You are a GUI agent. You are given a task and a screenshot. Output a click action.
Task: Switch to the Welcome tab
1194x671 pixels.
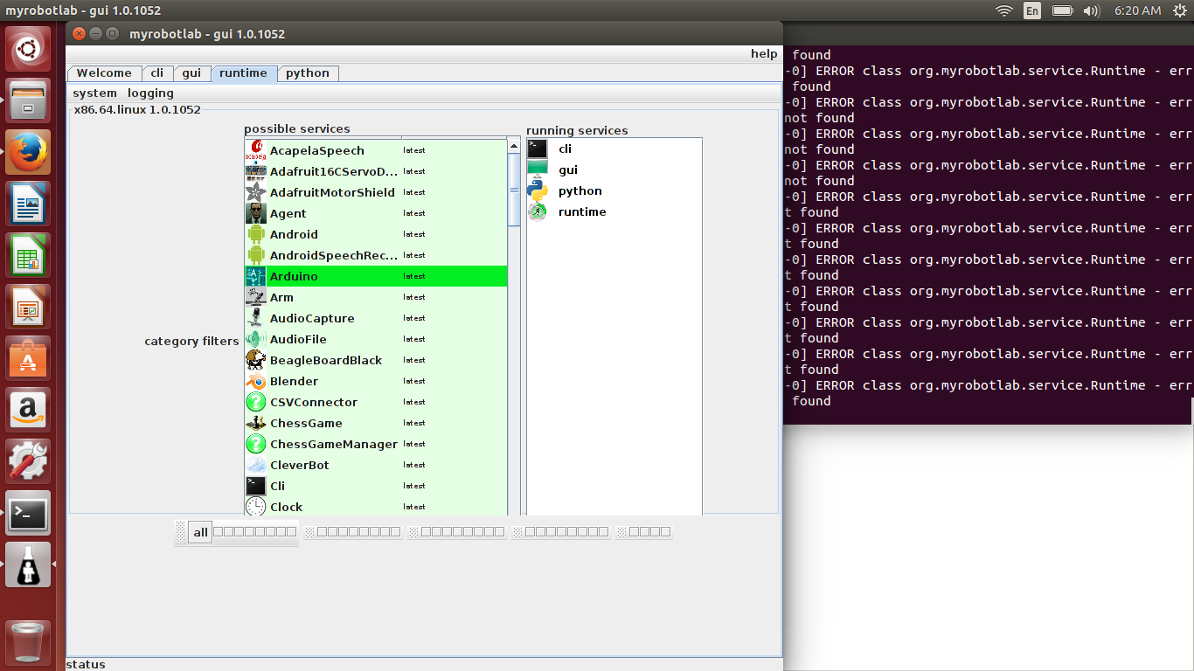click(104, 73)
